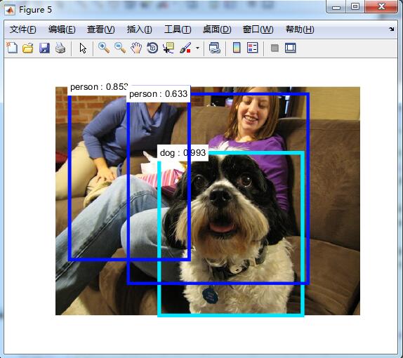Insert a colorbar via toolbar
Screen dimensions: 403x358
tap(237, 48)
